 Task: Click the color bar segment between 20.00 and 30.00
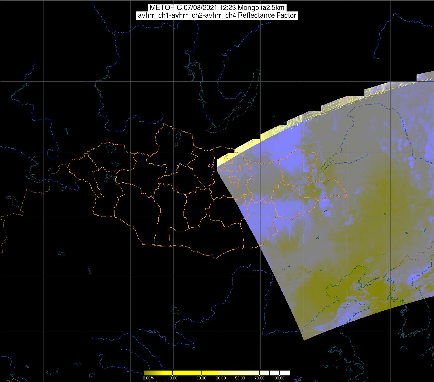[x=211, y=373]
